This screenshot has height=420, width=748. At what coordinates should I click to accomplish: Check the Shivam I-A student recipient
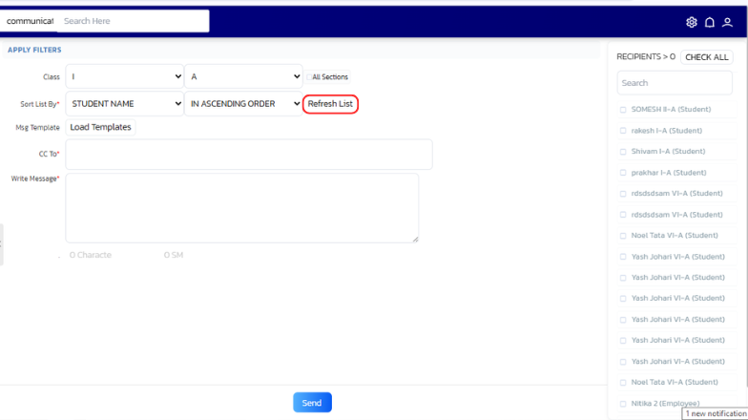point(623,152)
